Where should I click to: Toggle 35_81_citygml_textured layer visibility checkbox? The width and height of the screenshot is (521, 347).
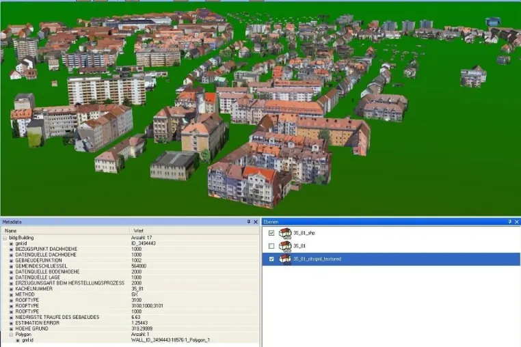pos(271,259)
